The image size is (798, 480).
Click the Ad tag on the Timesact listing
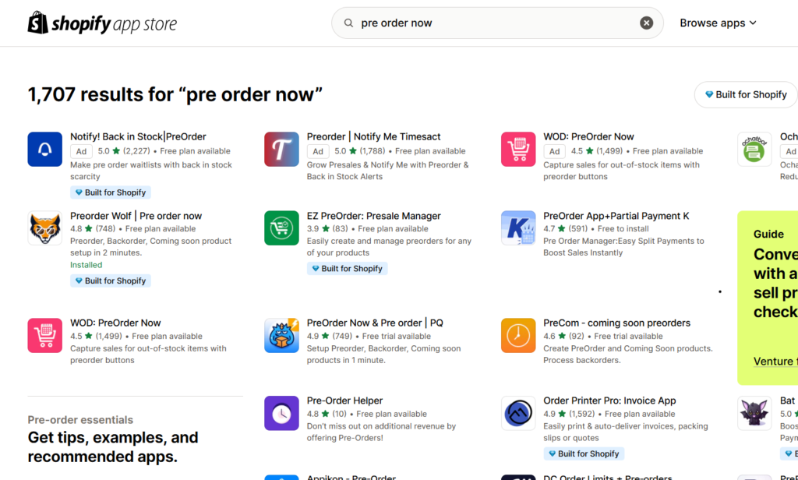coord(318,151)
